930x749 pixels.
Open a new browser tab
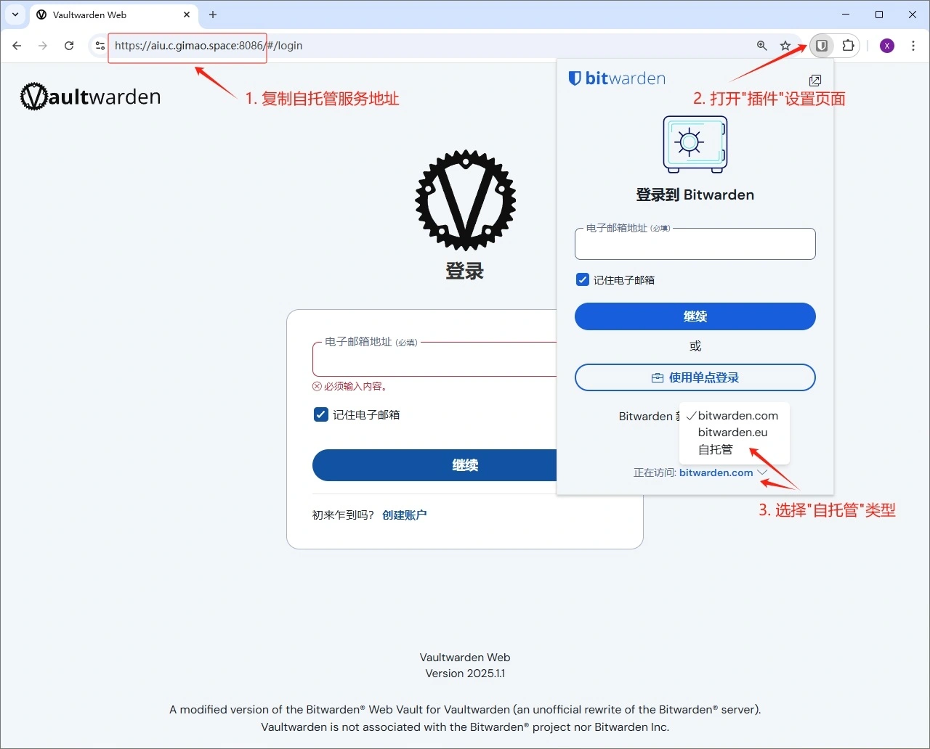pyautogui.click(x=213, y=15)
